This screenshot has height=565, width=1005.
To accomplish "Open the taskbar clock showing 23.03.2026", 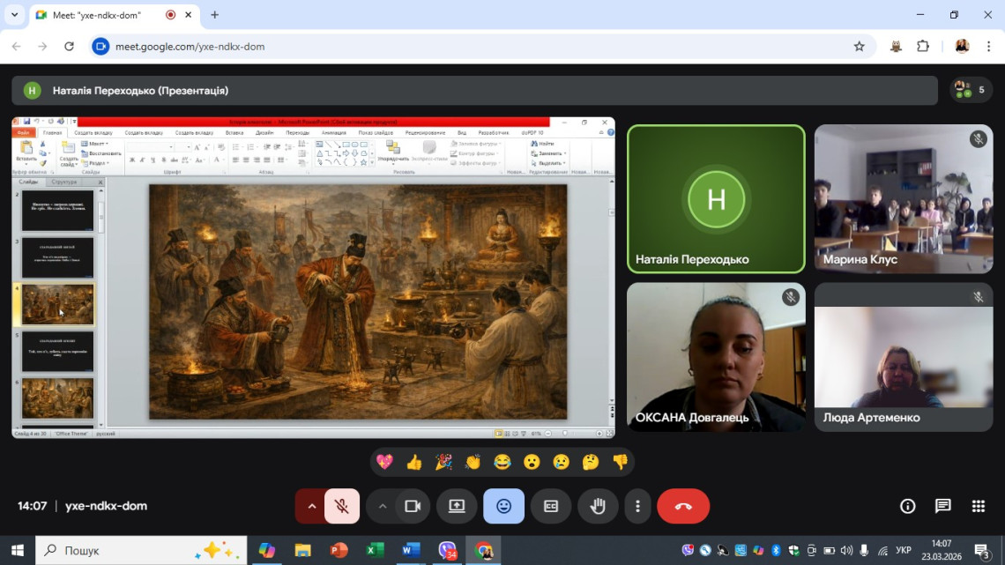I will 942,550.
